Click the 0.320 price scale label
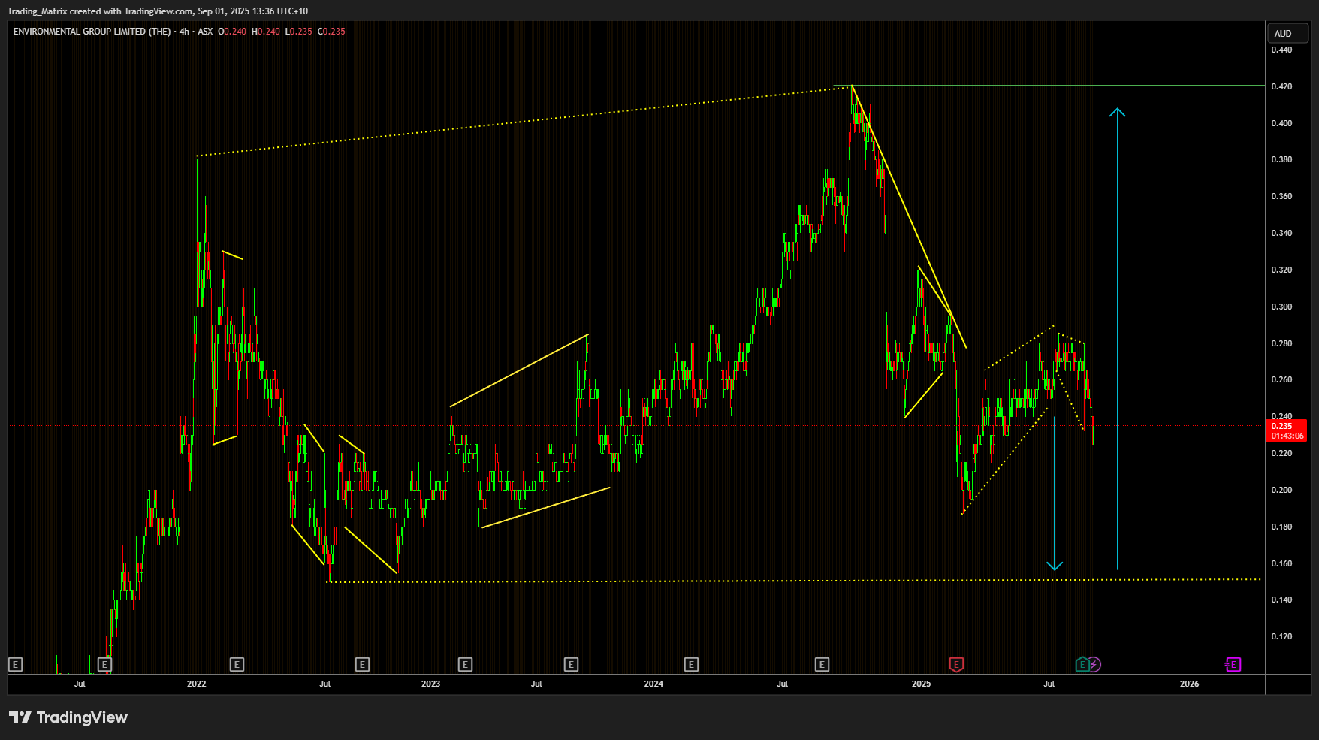The height and width of the screenshot is (740, 1319). (1281, 270)
